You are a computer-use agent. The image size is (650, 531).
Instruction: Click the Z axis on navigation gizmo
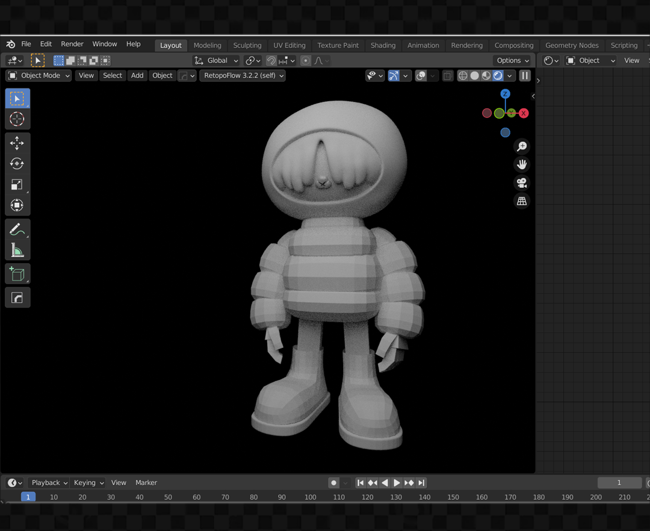click(505, 94)
